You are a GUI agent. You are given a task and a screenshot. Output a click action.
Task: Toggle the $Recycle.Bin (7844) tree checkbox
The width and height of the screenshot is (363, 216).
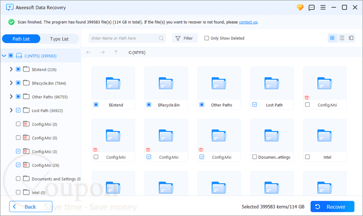(18, 83)
